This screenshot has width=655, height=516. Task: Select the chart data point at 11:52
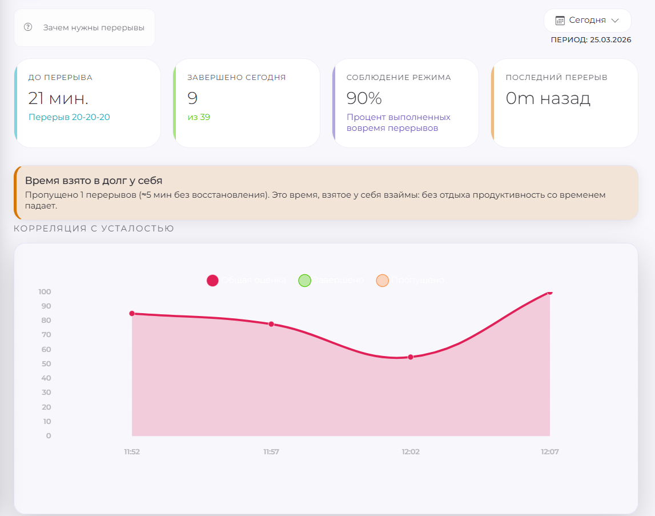132,313
